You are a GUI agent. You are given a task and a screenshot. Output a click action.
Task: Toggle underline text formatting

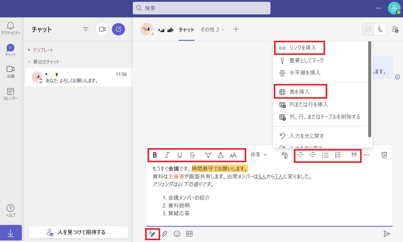tap(180, 155)
